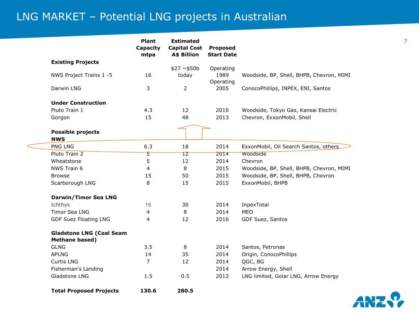Click the 130.6 total capacity value
The height and width of the screenshot is (314, 419).
point(148,291)
